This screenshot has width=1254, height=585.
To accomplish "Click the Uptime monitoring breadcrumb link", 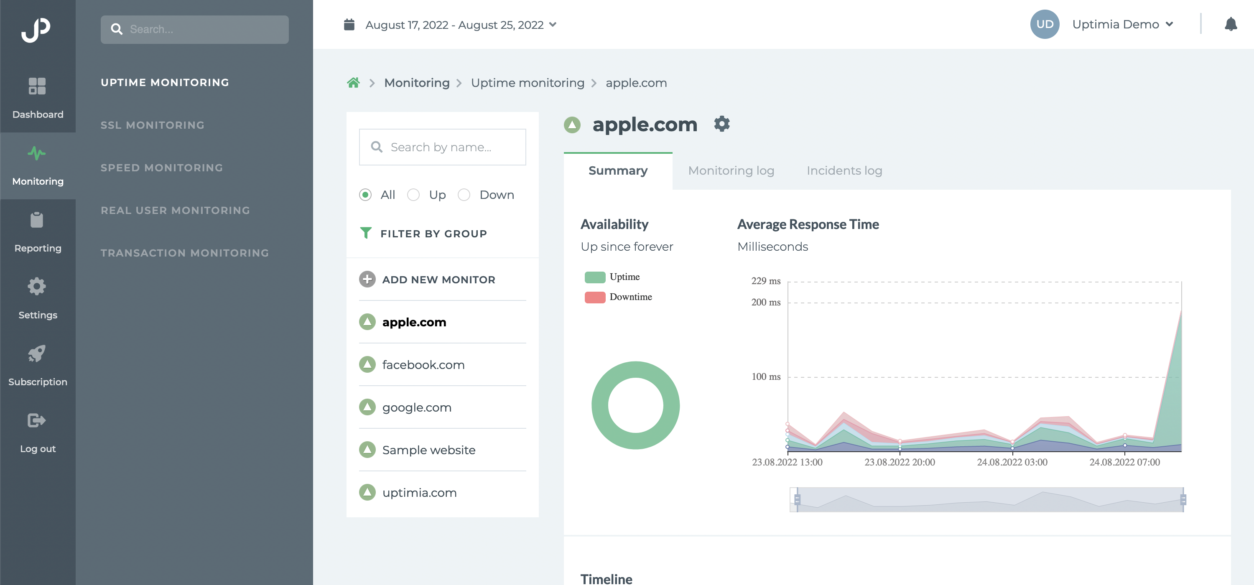I will (x=527, y=83).
